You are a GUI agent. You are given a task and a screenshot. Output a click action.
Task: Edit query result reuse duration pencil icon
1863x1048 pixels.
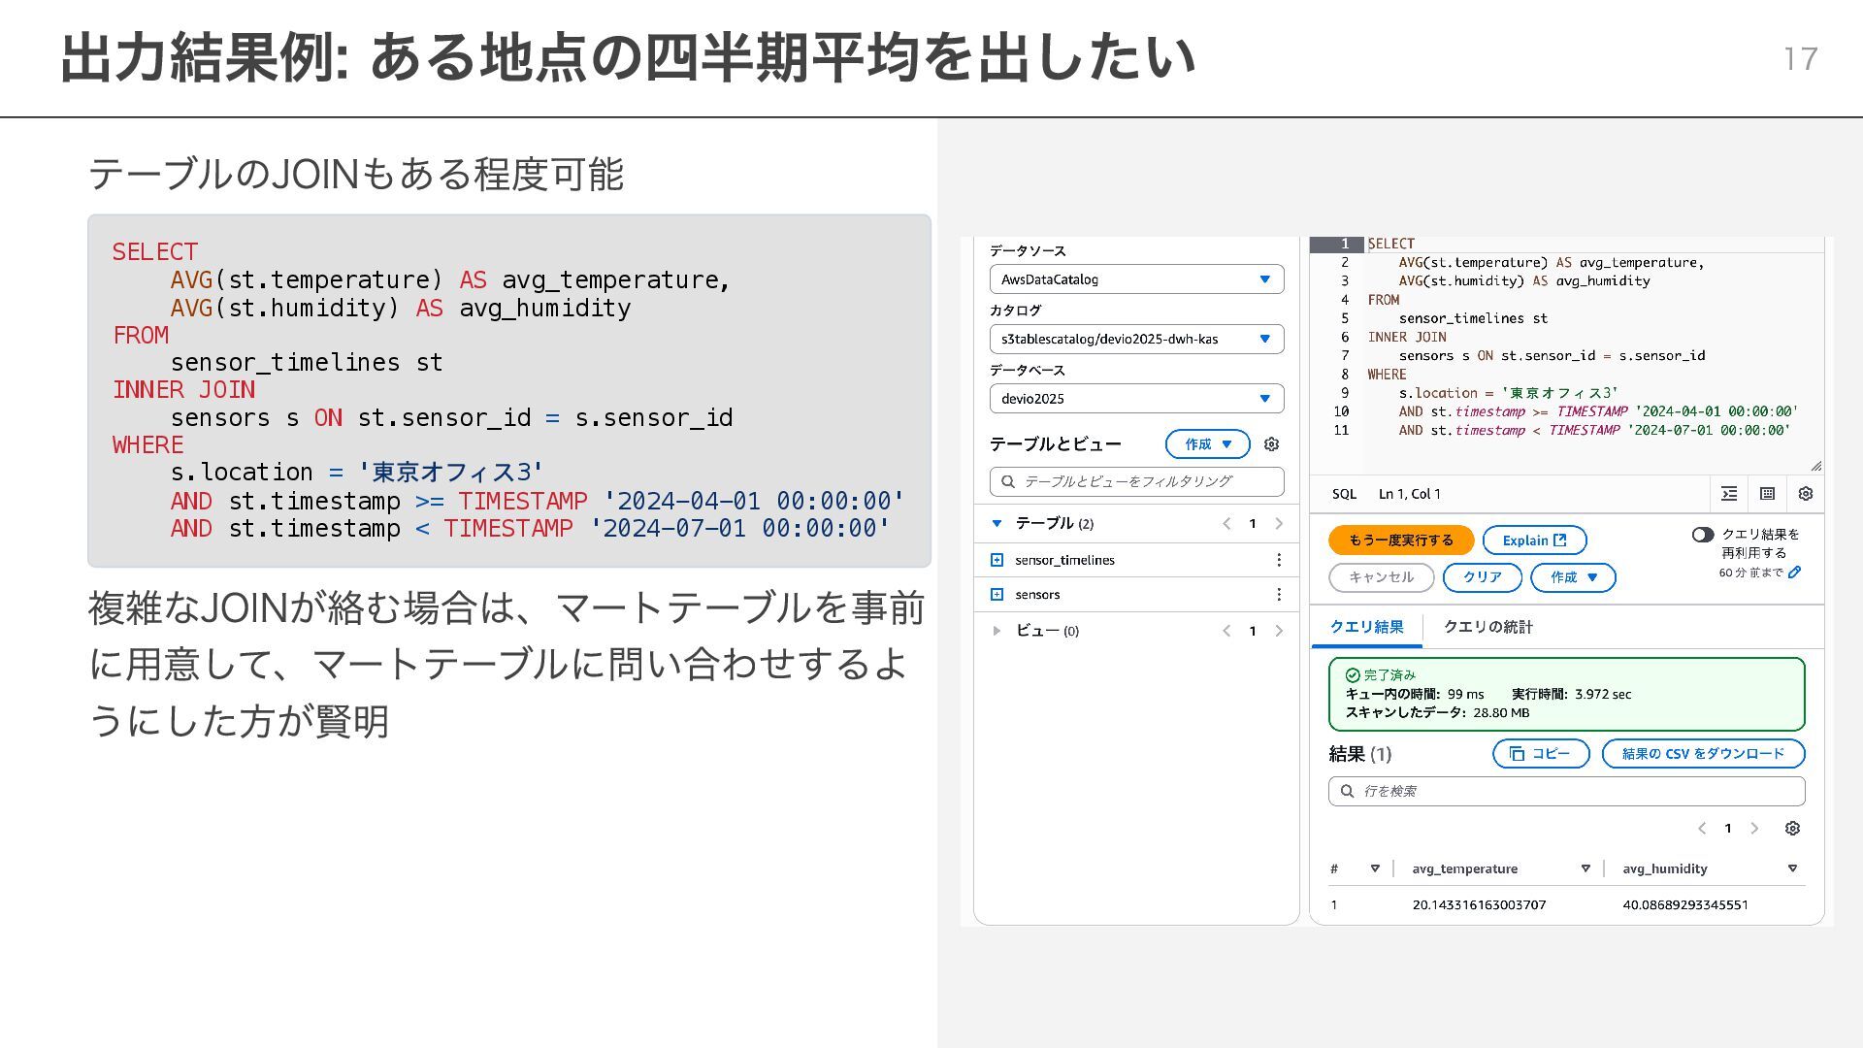pyautogui.click(x=1795, y=573)
